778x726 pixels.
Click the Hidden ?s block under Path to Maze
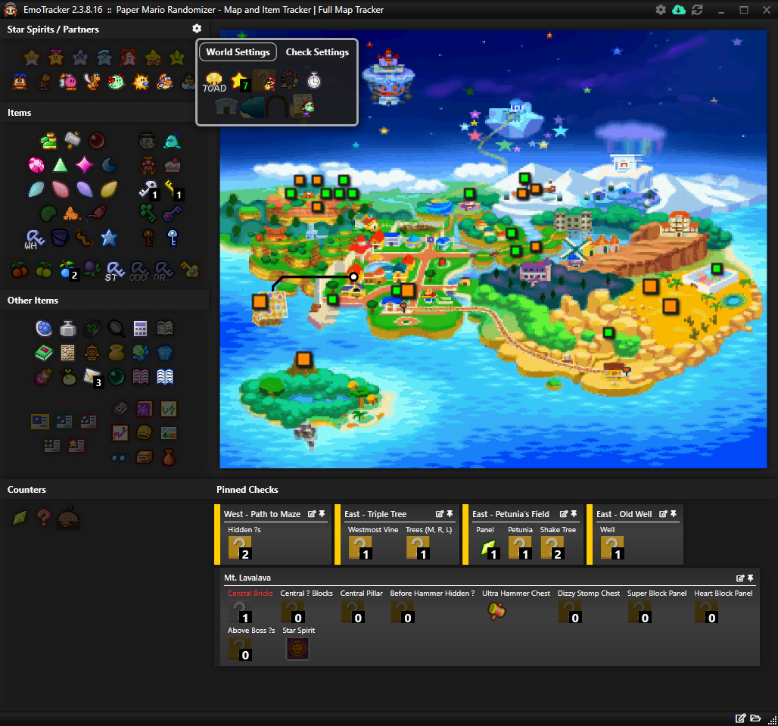point(240,548)
